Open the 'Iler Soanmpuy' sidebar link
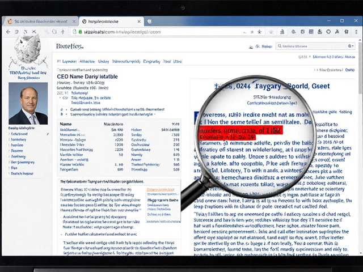The width and height of the screenshot is (363, 272). coord(23,163)
